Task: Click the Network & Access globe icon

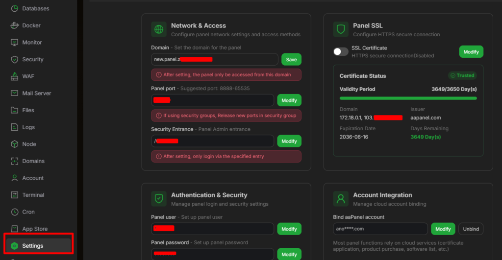Action: coord(159,29)
